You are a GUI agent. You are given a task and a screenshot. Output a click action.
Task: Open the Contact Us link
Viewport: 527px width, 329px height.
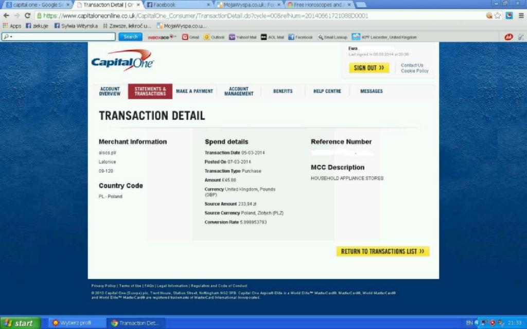[412, 65]
